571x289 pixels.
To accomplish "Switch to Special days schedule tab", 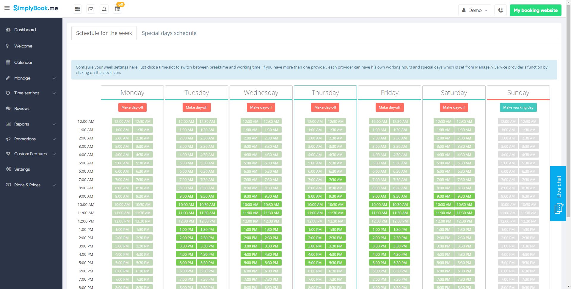I will point(169,33).
